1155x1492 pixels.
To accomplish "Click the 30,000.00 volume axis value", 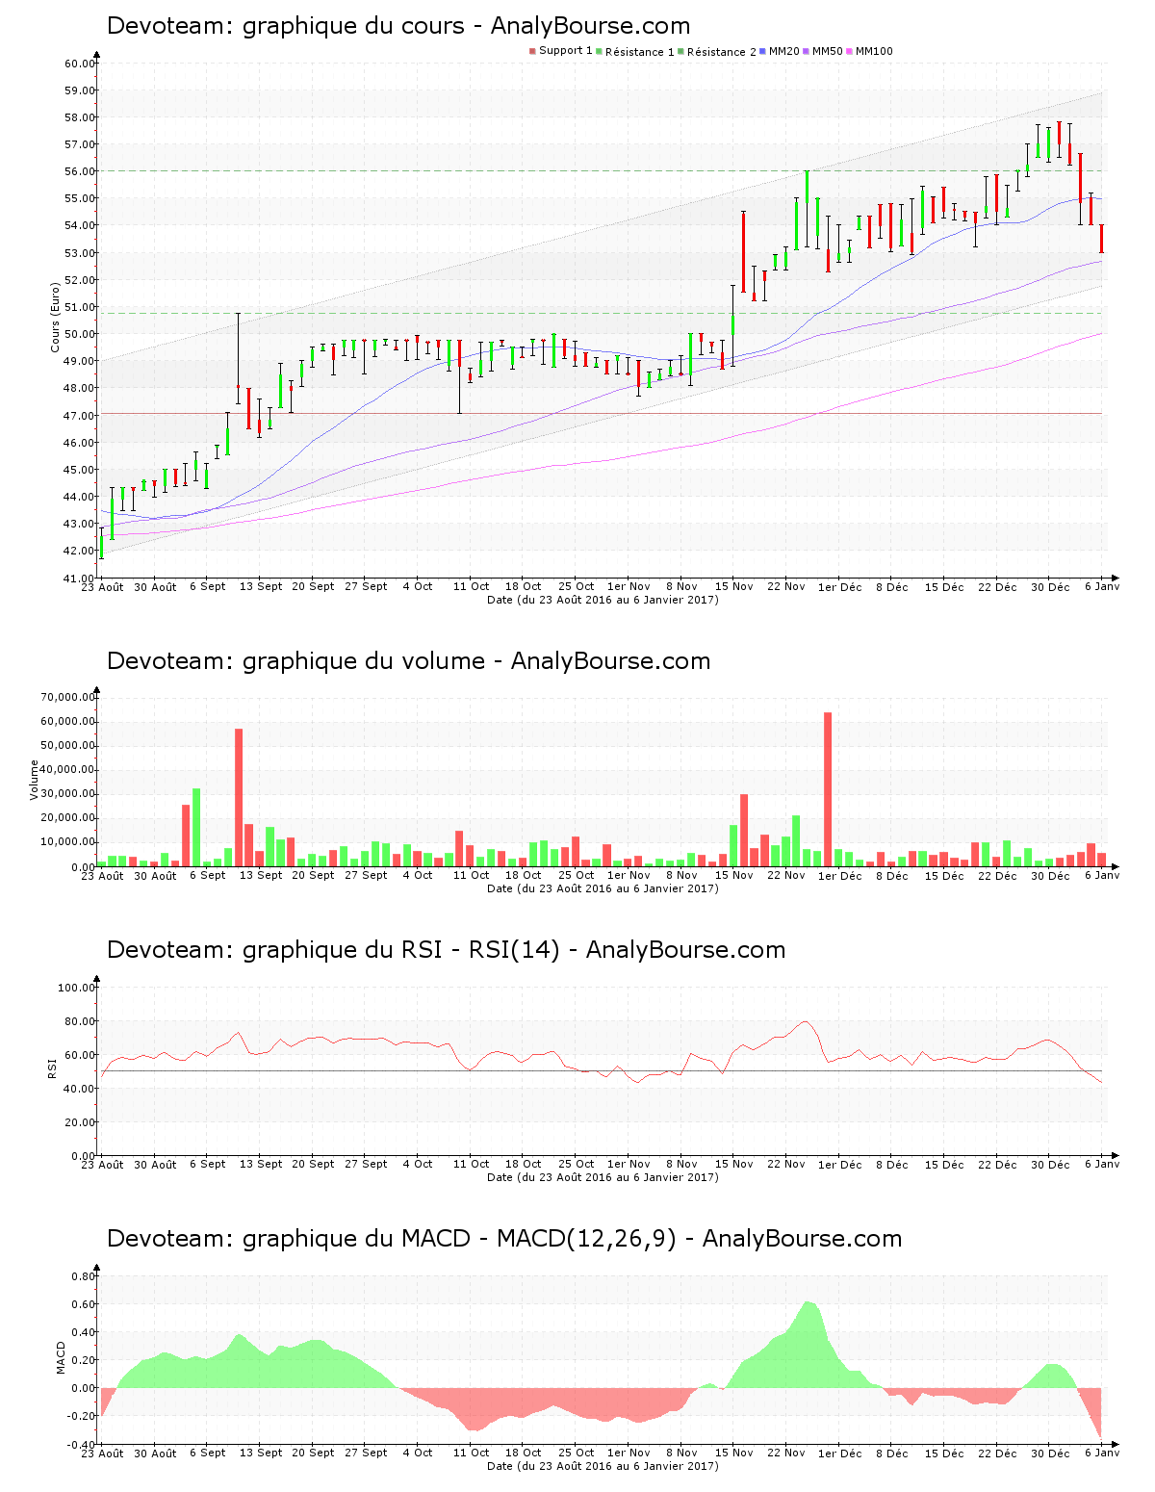I will click(68, 794).
